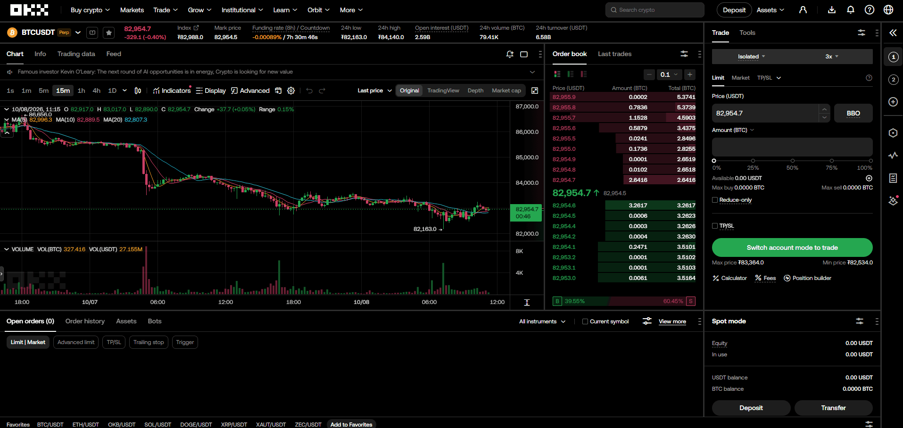Viewport: 903px width, 428px height.
Task: Open the Trading data tab
Action: coord(76,54)
